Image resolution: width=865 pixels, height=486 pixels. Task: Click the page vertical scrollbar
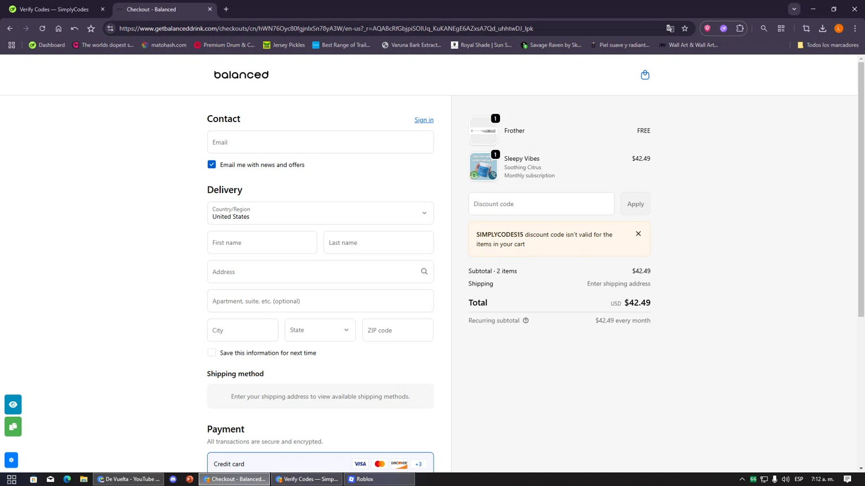coord(861,189)
